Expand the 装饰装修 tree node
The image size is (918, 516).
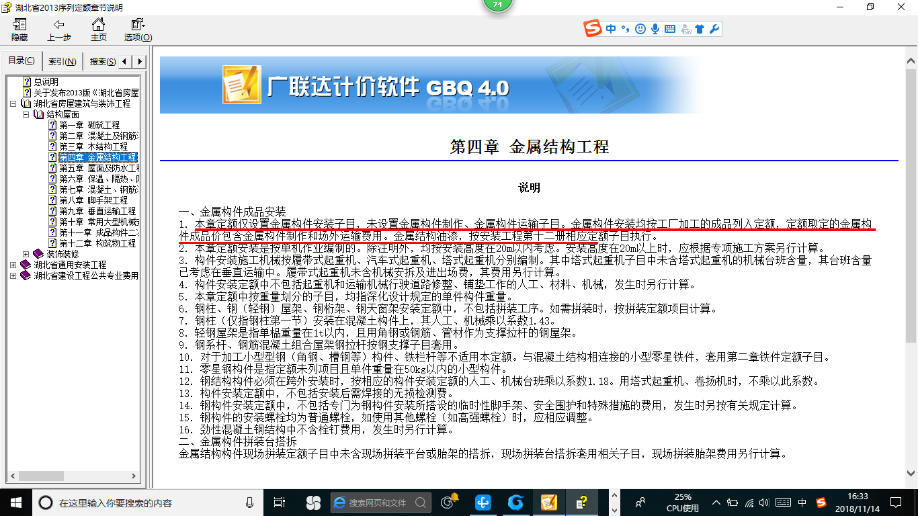(26, 255)
